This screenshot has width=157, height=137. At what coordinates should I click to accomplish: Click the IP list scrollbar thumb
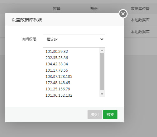[x=102, y=71]
